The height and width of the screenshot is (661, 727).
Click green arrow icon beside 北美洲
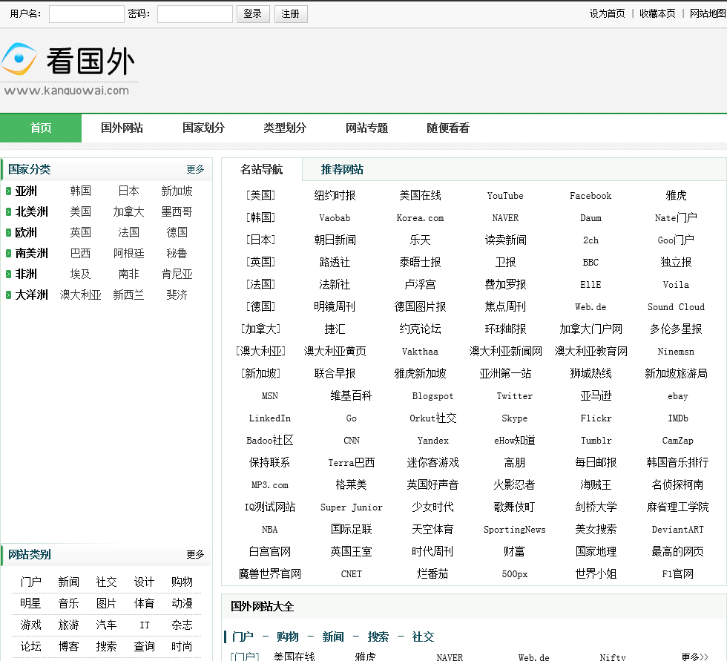pos(8,212)
